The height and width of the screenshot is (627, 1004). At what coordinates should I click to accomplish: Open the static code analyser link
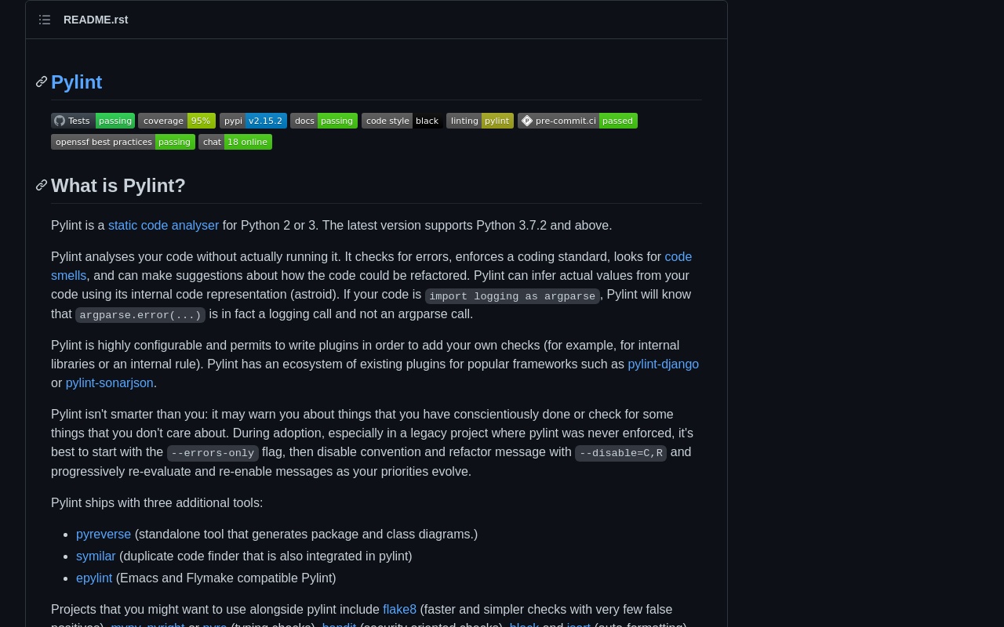pyautogui.click(x=163, y=226)
